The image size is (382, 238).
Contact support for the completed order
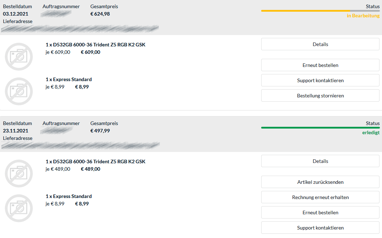pos(320,228)
